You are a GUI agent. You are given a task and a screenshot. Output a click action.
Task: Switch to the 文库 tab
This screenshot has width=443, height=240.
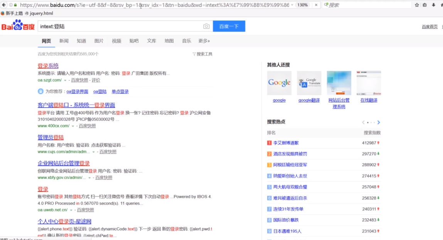pyautogui.click(x=152, y=41)
